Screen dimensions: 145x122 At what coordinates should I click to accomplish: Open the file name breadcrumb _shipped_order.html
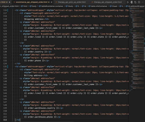pyautogui.click(x=10, y=6)
